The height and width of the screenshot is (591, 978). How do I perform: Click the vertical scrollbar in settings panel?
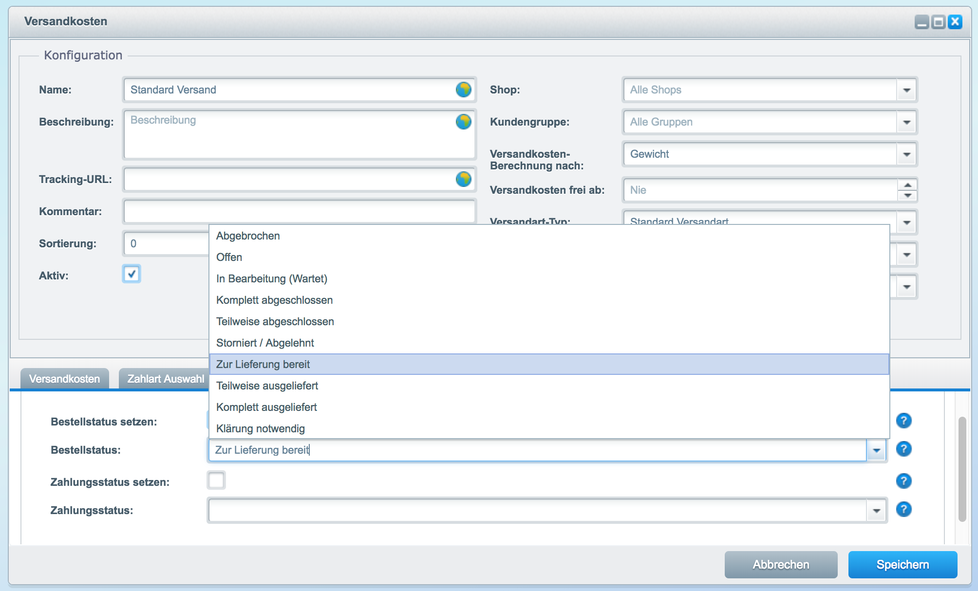pos(962,469)
